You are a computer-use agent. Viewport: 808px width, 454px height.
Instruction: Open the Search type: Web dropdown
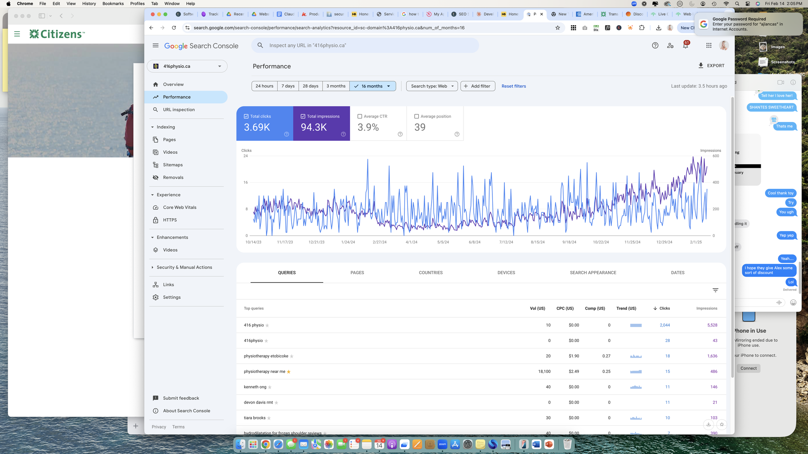tap(431, 86)
